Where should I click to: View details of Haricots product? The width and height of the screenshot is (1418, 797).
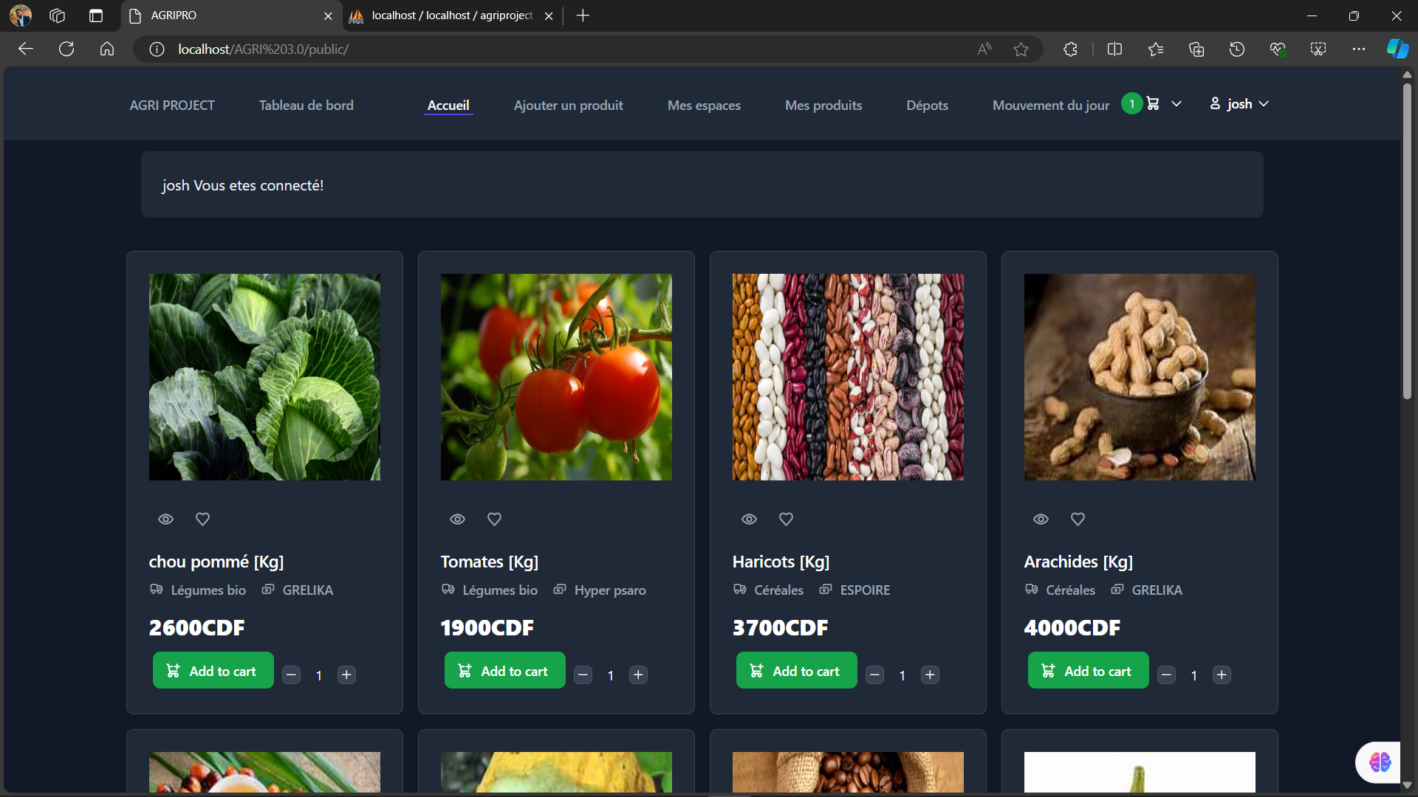pos(749,520)
